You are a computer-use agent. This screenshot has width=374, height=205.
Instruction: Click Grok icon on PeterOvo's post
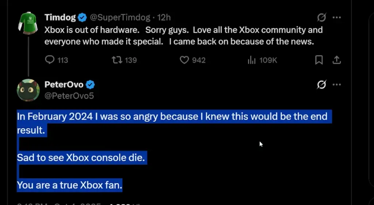(321, 85)
